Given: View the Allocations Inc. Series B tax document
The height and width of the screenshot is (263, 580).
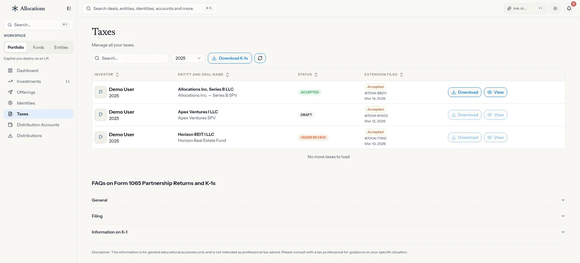Looking at the screenshot, I should [x=495, y=92].
